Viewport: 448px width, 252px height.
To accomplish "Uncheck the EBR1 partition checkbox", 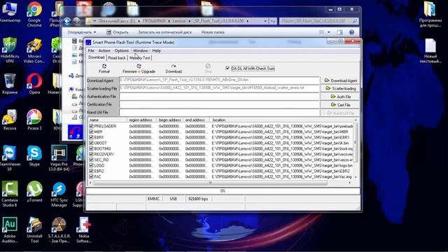I will [91, 137].
